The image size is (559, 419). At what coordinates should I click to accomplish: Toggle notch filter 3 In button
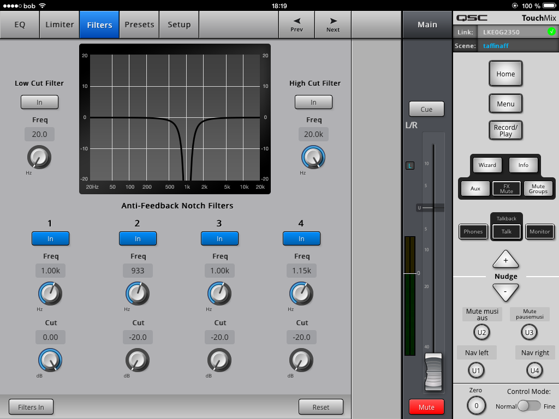[219, 239]
